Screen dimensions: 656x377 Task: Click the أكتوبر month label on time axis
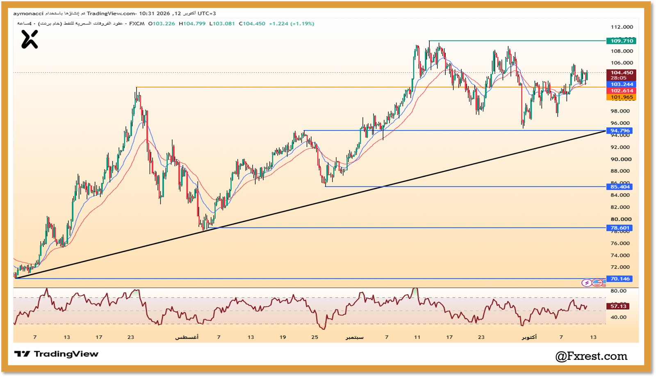529,337
